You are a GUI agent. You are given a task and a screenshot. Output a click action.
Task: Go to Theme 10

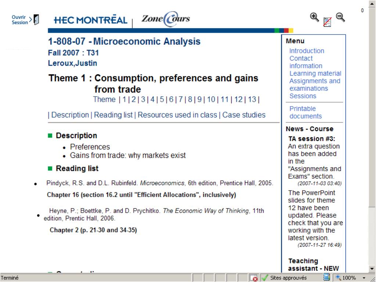(211, 99)
